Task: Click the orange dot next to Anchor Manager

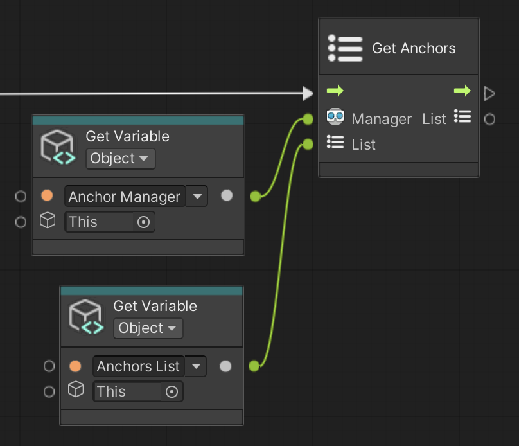Action: pyautogui.click(x=47, y=196)
